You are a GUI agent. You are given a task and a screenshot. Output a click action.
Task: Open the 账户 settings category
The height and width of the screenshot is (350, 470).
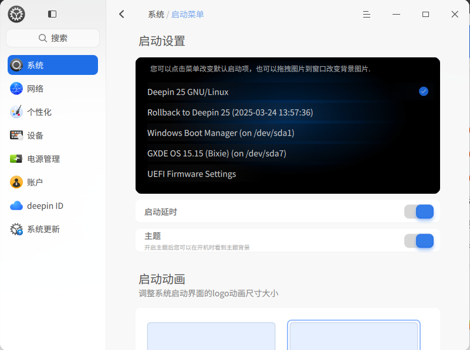tap(53, 182)
